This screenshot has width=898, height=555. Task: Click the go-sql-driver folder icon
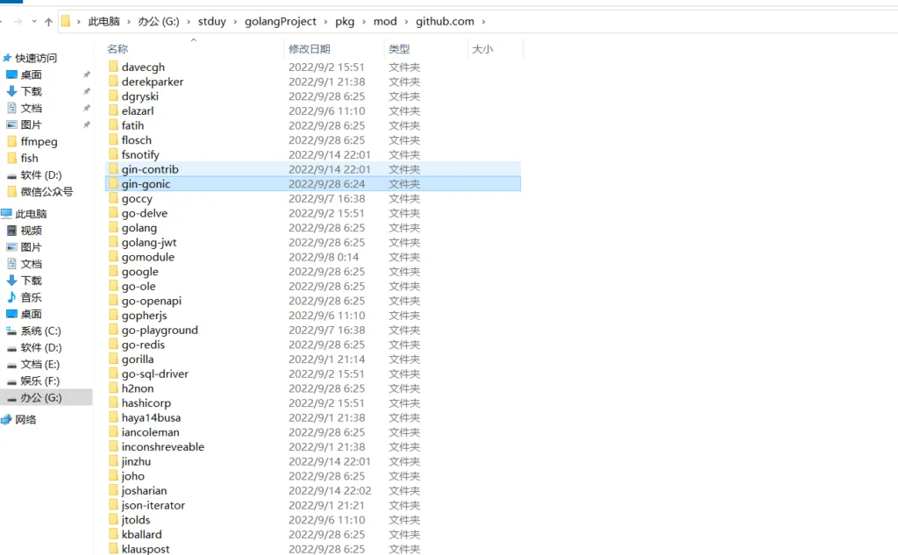(113, 374)
